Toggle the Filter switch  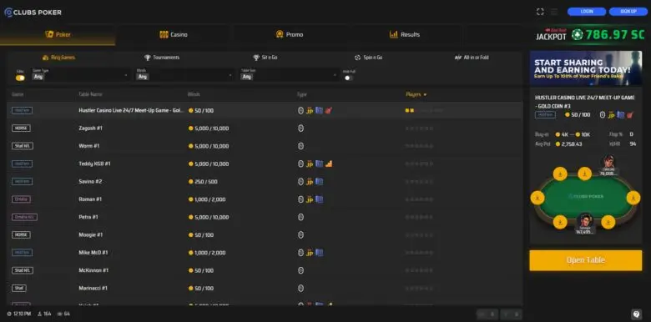[x=20, y=78]
